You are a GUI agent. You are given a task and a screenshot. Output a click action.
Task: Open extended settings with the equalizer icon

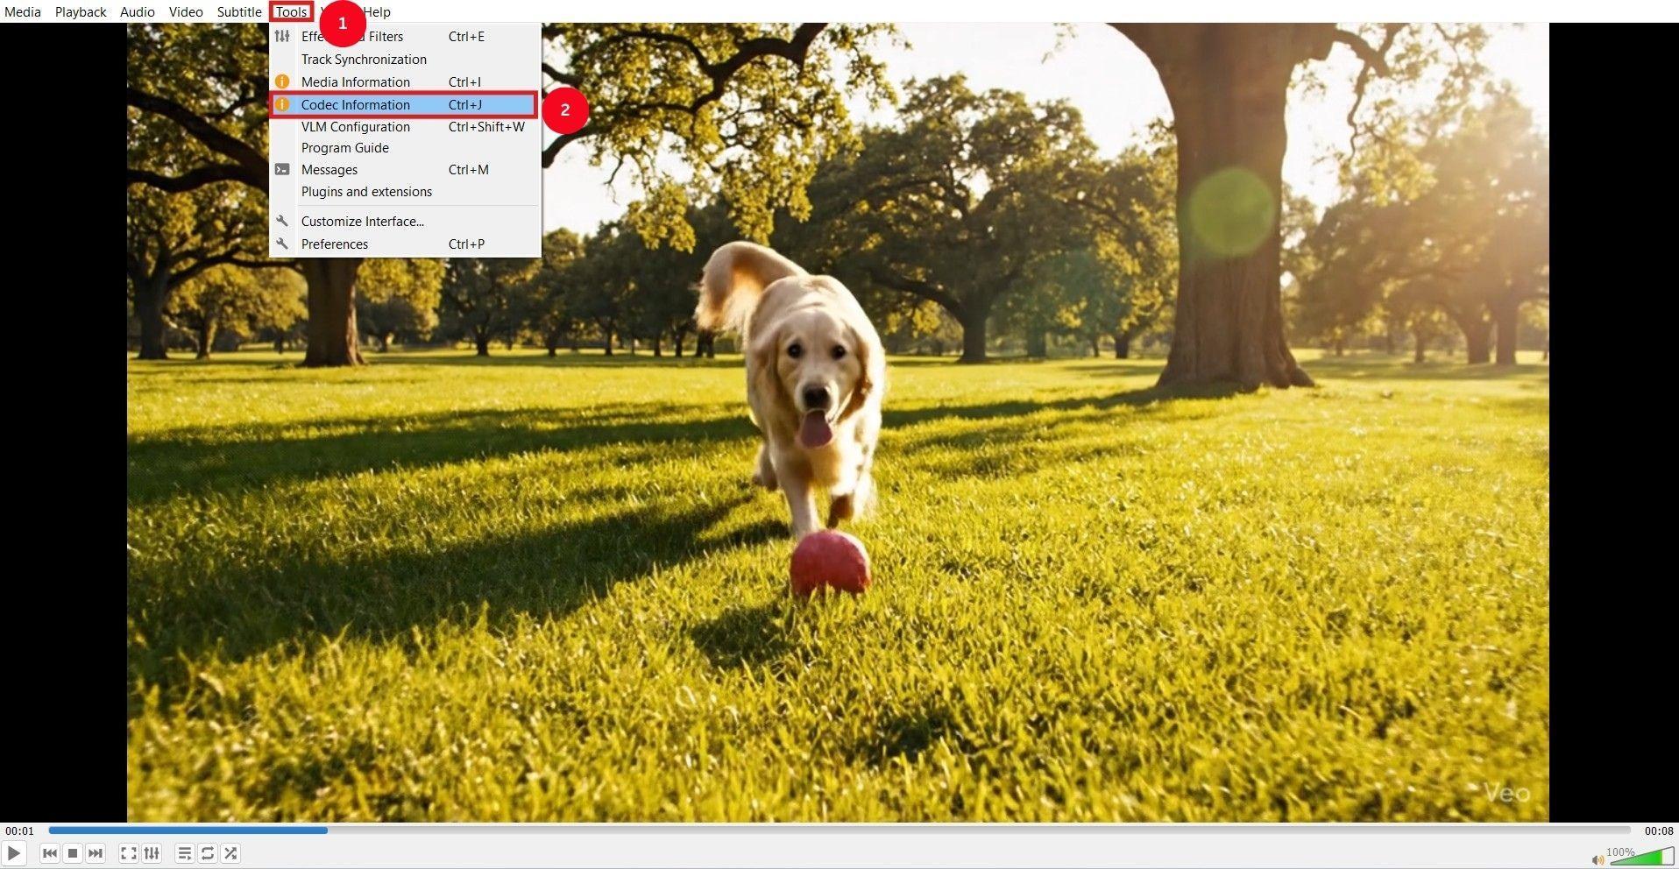click(x=151, y=852)
